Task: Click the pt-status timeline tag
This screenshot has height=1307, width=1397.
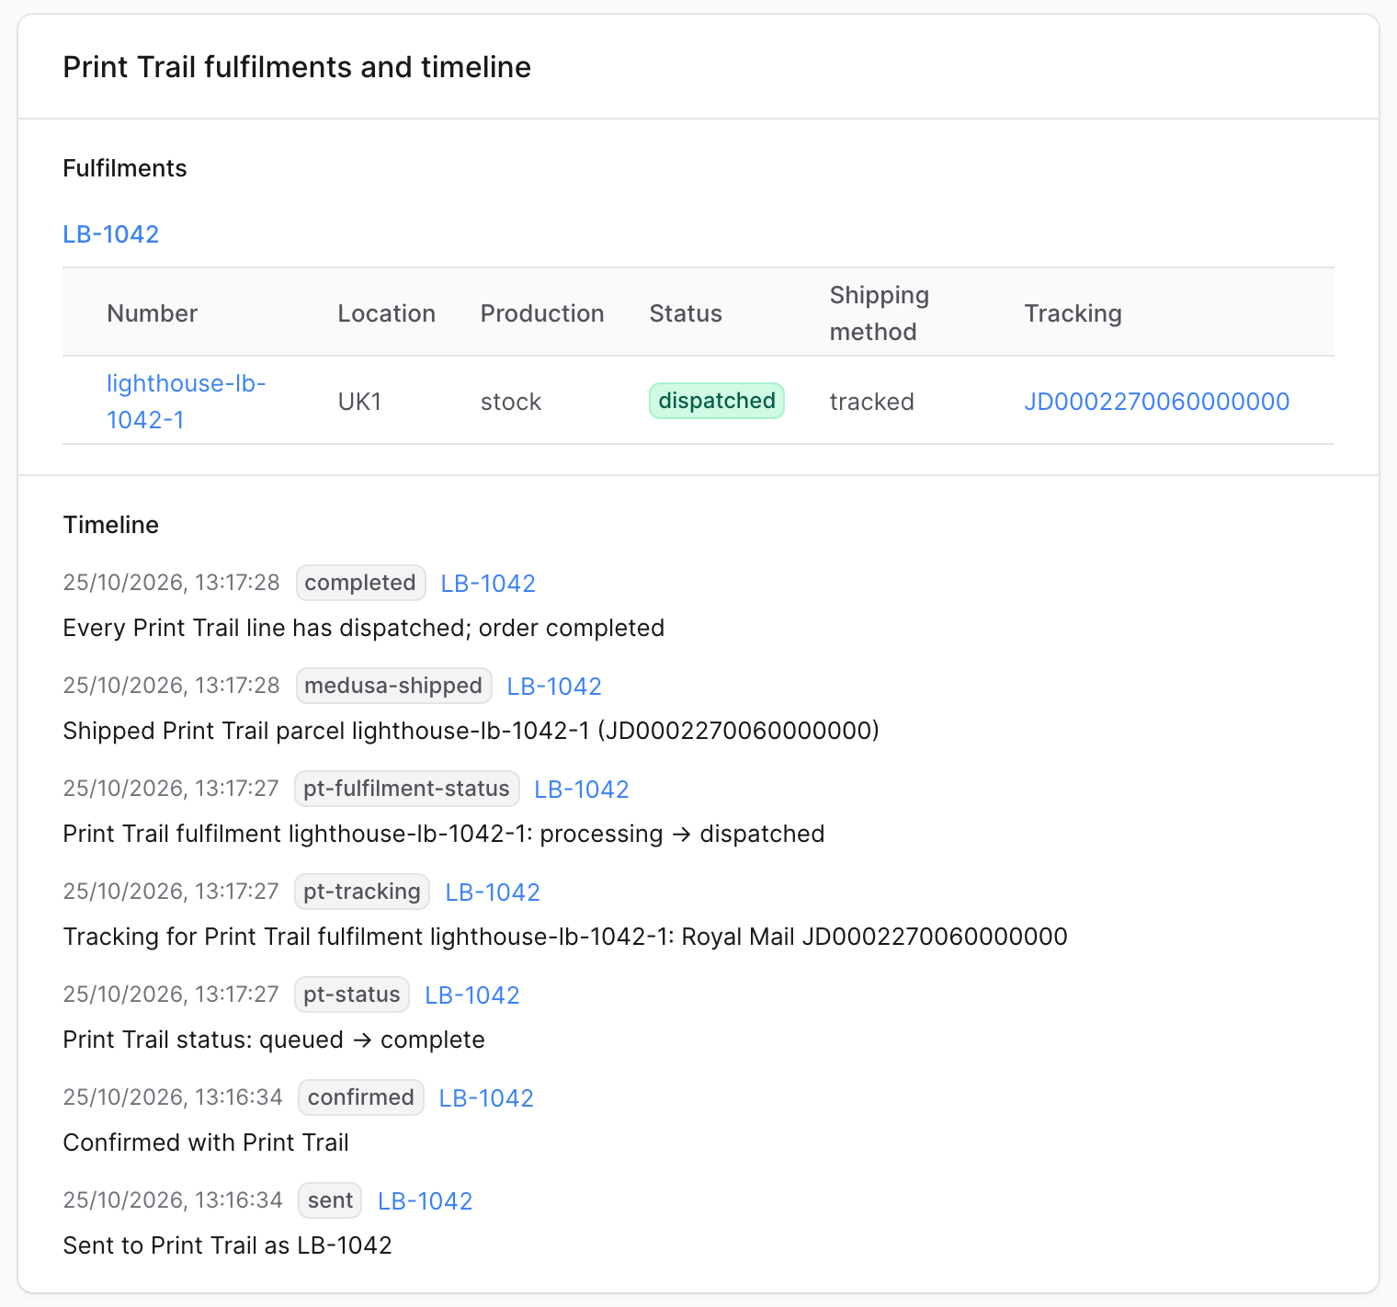Action: (x=352, y=994)
